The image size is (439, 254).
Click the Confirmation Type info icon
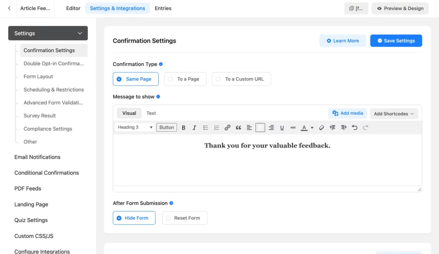161,64
